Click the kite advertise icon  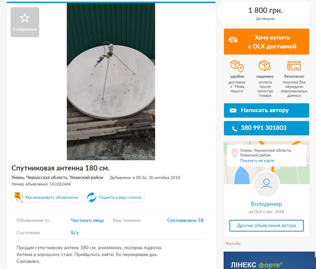(19, 197)
